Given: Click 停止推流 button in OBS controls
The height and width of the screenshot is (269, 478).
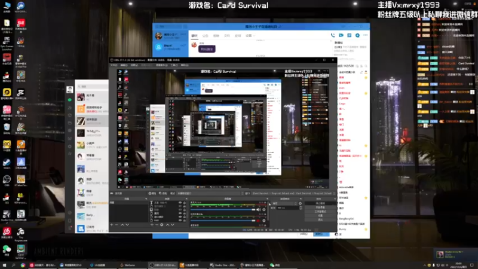Looking at the screenshot, I should click(x=320, y=203).
